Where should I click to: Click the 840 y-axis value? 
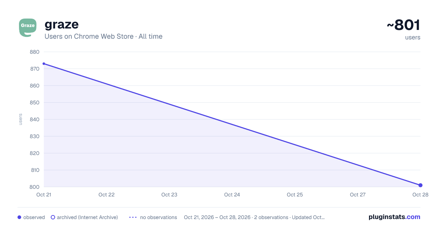click(35, 119)
